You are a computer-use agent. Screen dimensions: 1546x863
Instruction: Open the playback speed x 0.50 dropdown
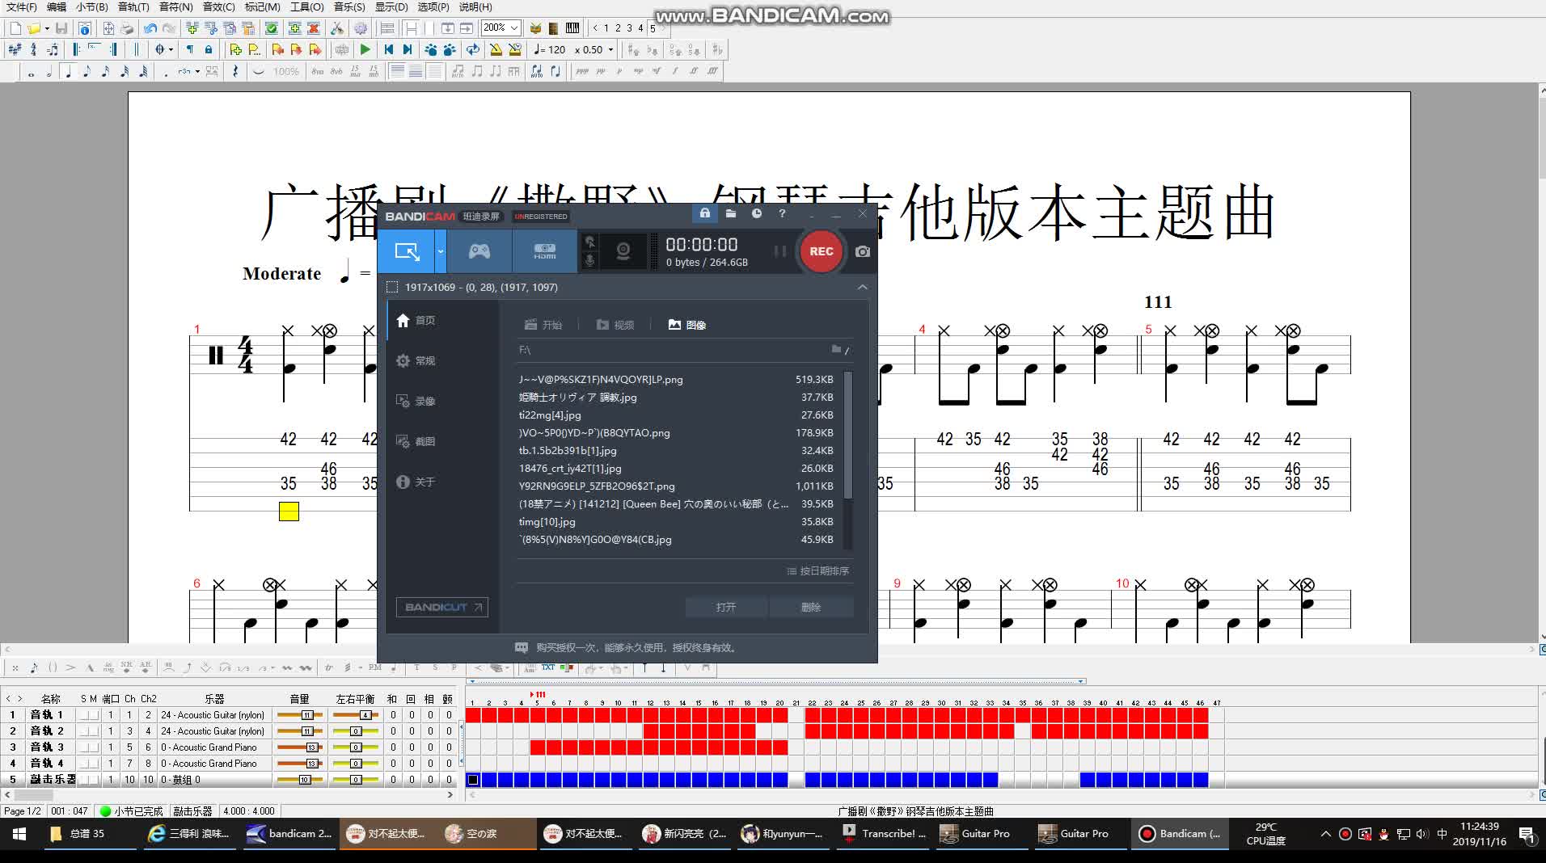pyautogui.click(x=610, y=50)
